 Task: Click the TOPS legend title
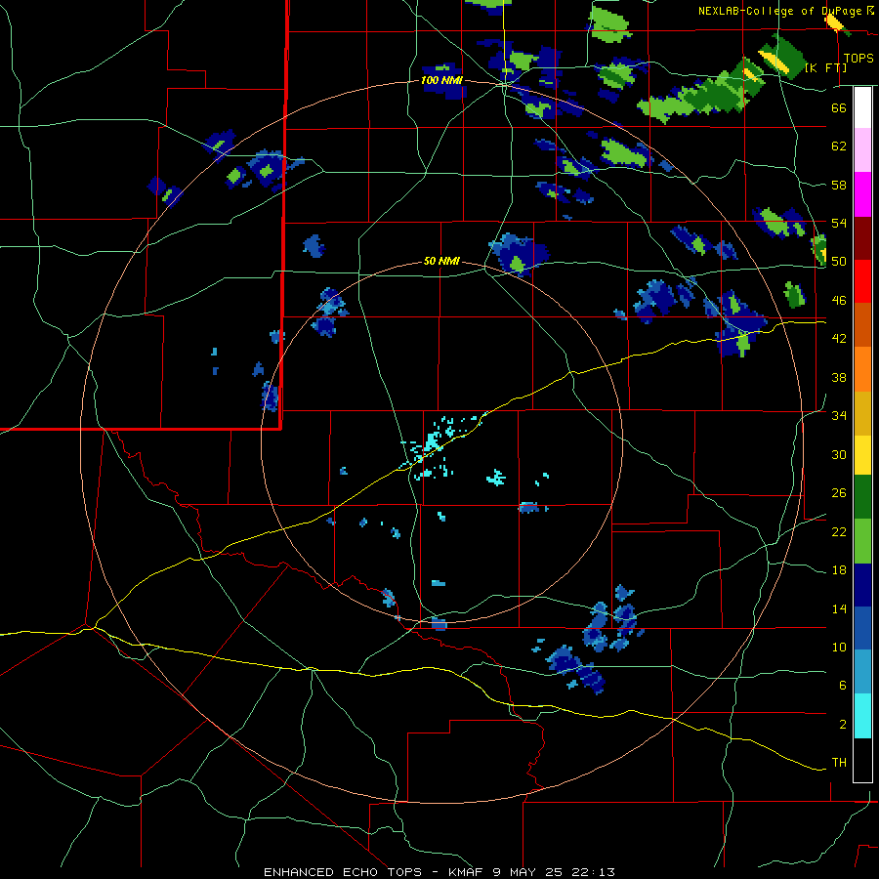pos(858,59)
